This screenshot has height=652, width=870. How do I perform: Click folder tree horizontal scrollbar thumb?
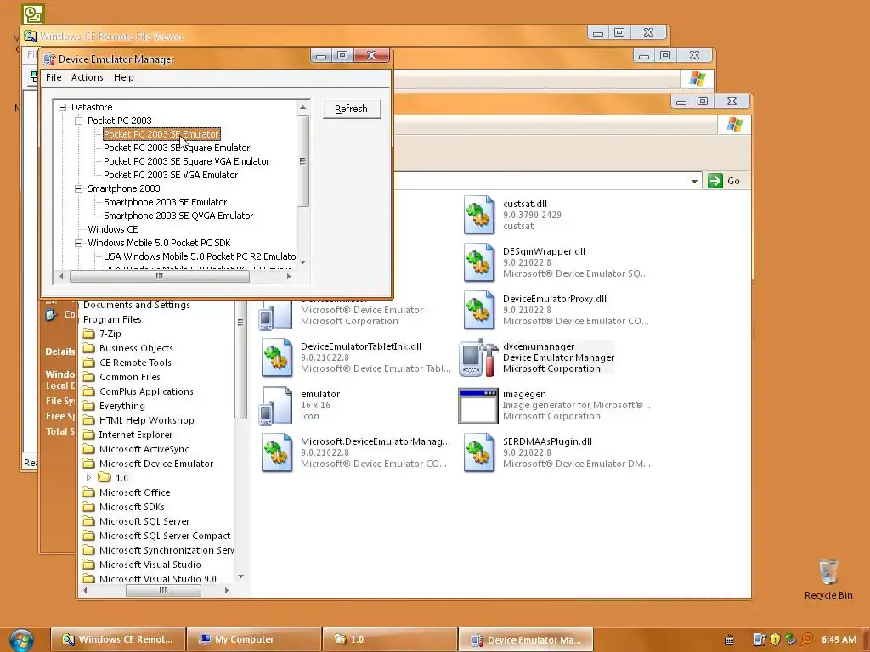[x=163, y=591]
